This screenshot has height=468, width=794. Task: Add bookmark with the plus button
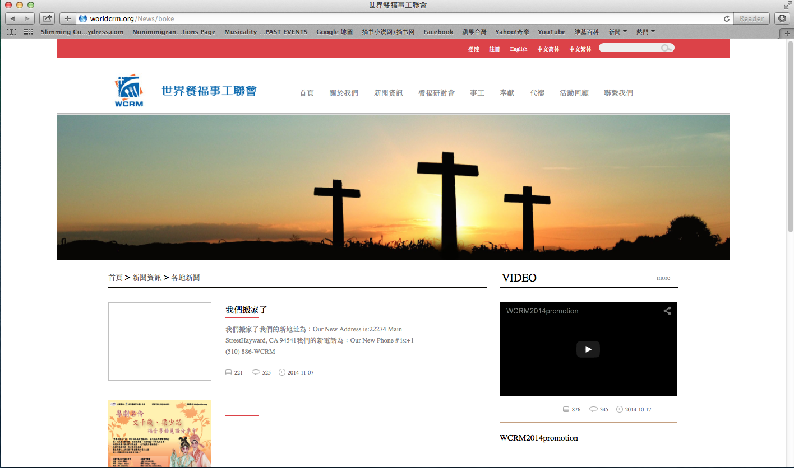point(67,18)
